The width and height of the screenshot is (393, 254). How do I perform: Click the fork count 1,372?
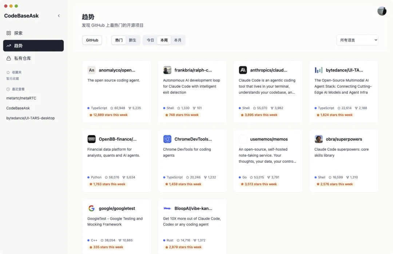click(x=199, y=241)
